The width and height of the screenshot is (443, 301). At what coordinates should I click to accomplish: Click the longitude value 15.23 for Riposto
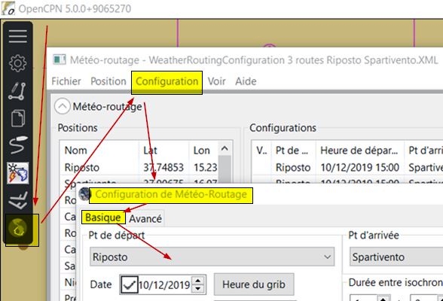coord(206,168)
